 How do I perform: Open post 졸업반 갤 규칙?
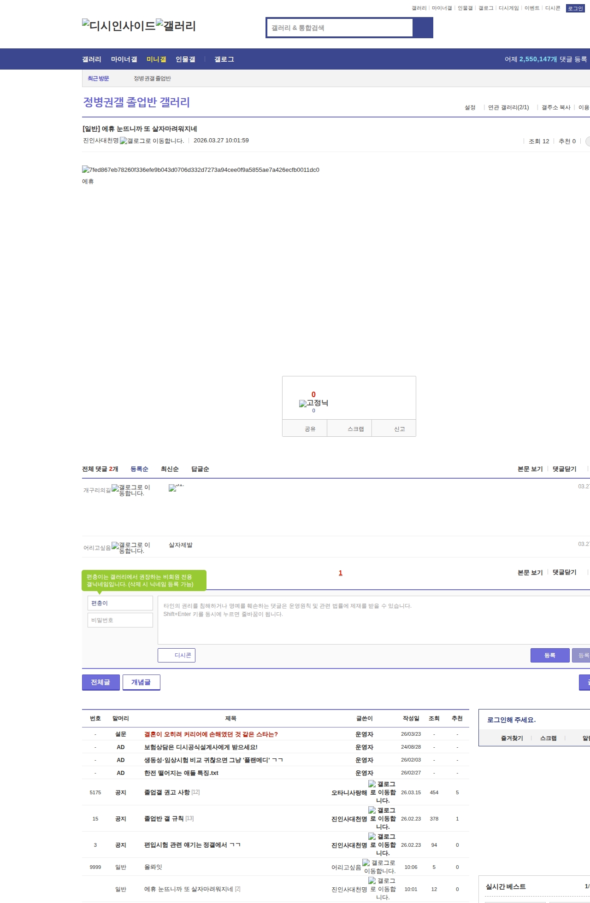(x=164, y=819)
